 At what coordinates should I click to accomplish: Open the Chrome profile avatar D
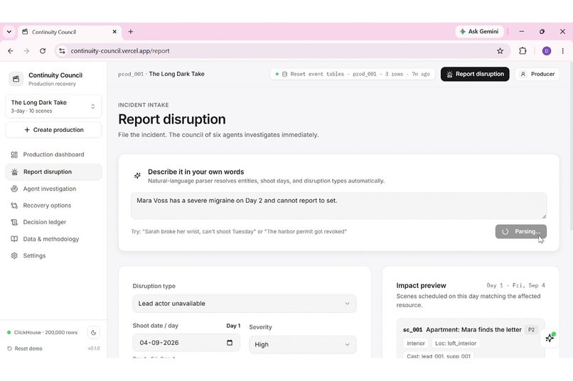546,51
